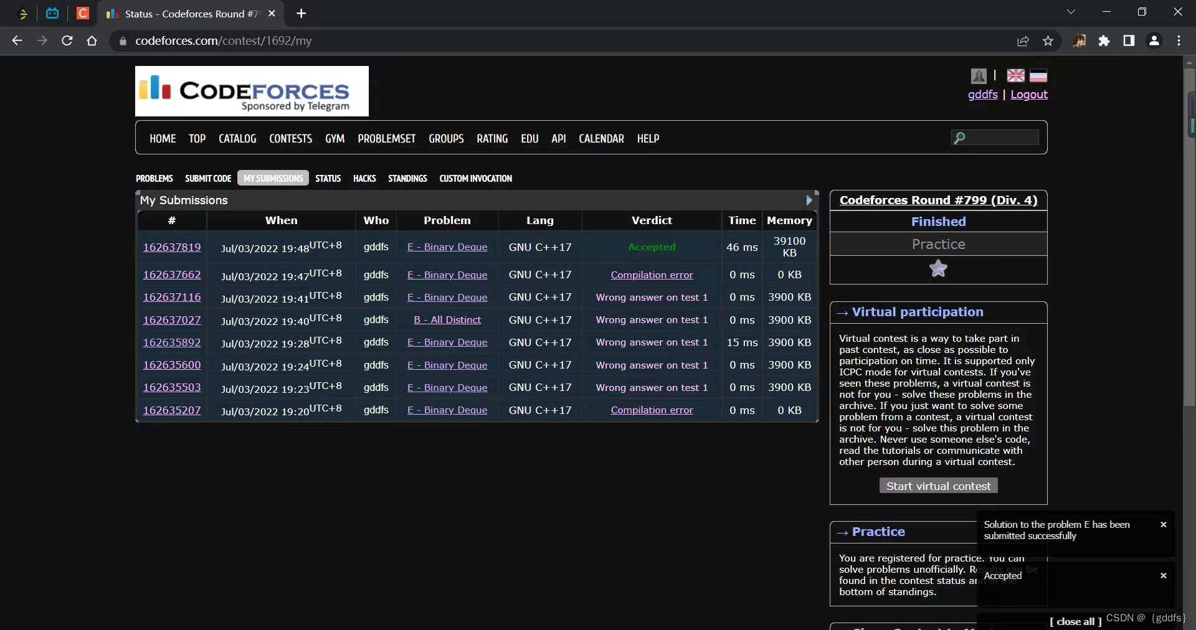The width and height of the screenshot is (1196, 630).
Task: Click the extension icon beside the bookmark star
Action: coord(1079,40)
